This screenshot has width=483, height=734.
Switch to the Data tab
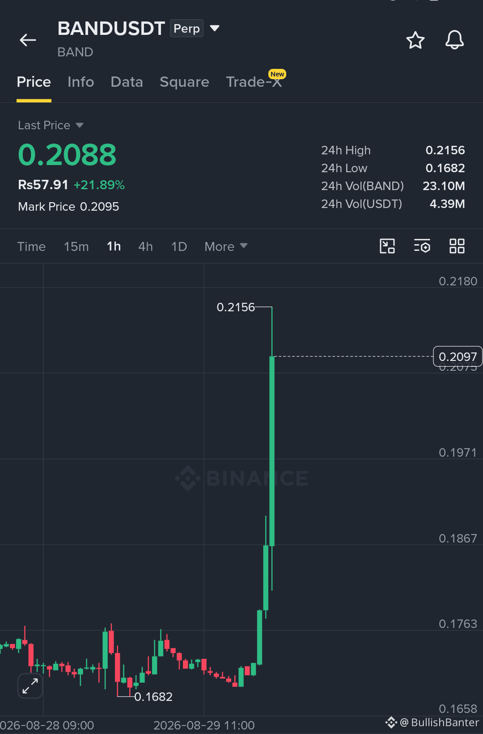pyautogui.click(x=127, y=82)
